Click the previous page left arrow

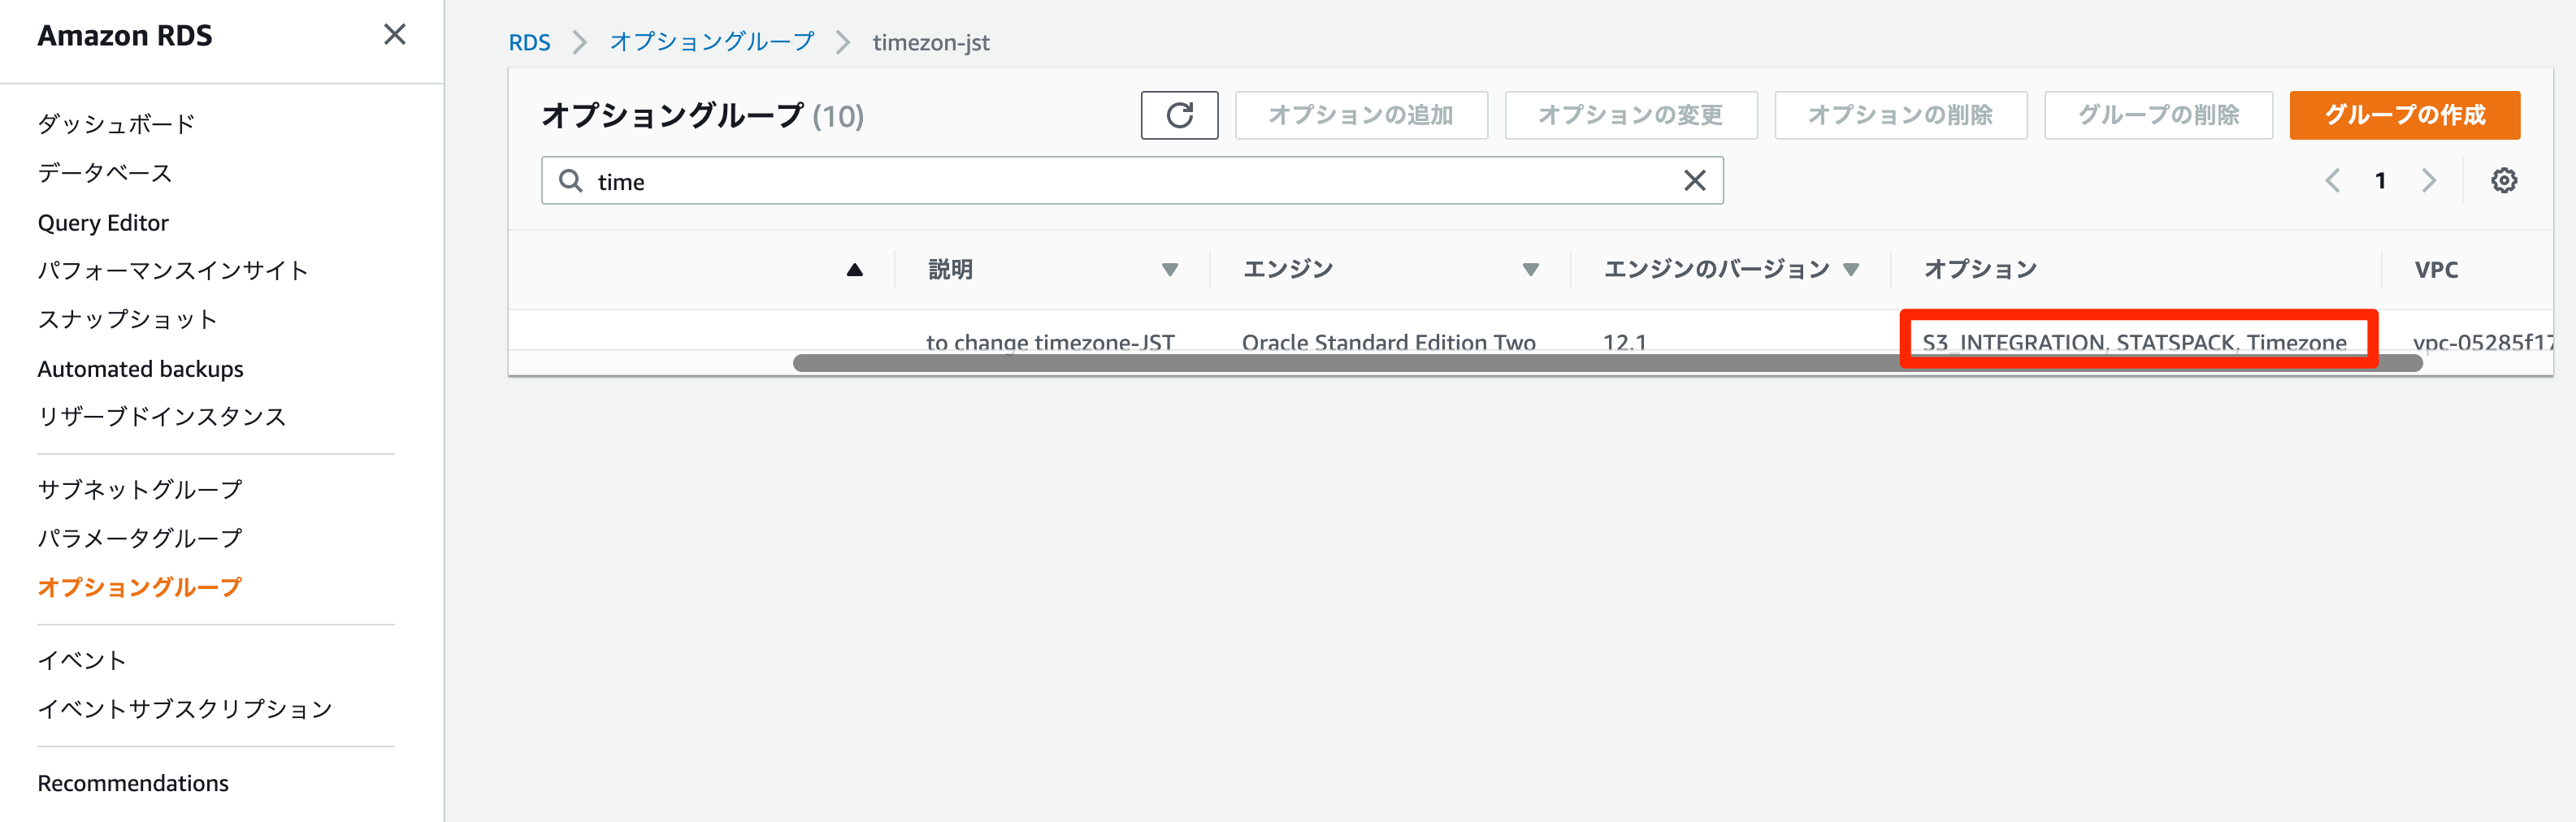[2333, 180]
